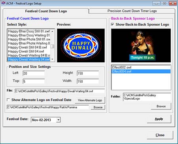
Task: Click the Height value input field
Action: (88, 73)
